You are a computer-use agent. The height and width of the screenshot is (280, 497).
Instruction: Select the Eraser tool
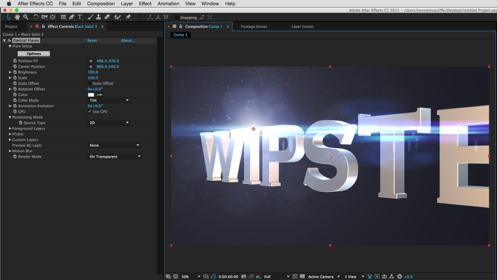108,17
